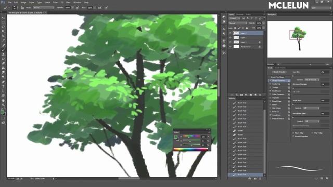Switch to the Channels tab
Screen dimensions: 333x187
[240, 15]
